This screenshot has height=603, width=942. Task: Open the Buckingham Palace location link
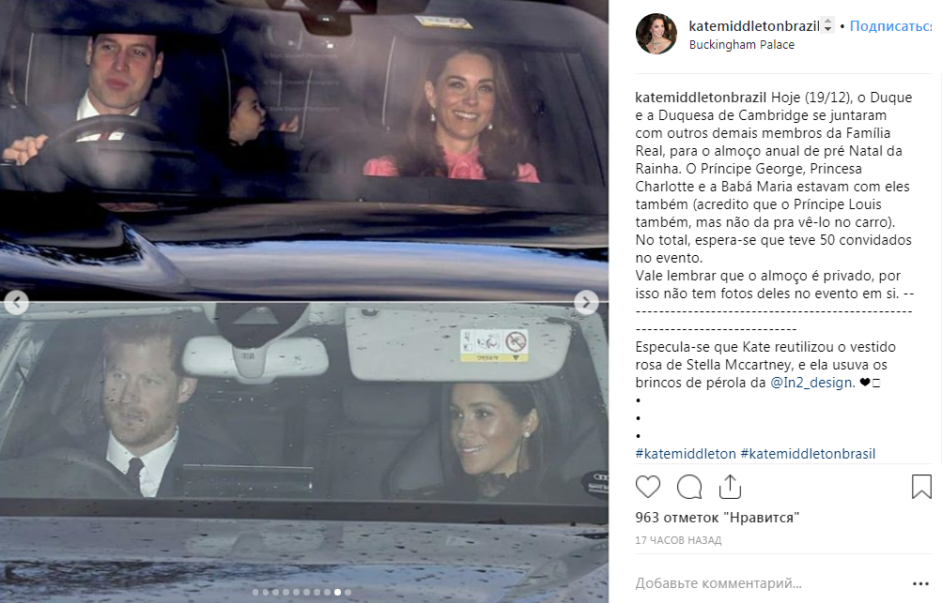(741, 45)
